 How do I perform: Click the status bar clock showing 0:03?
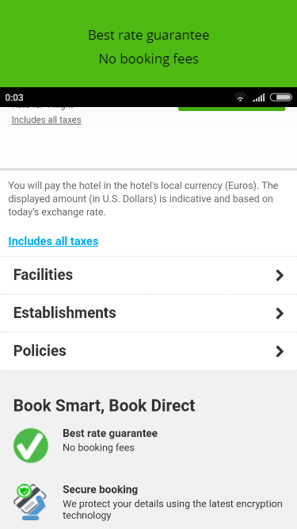[x=14, y=98]
